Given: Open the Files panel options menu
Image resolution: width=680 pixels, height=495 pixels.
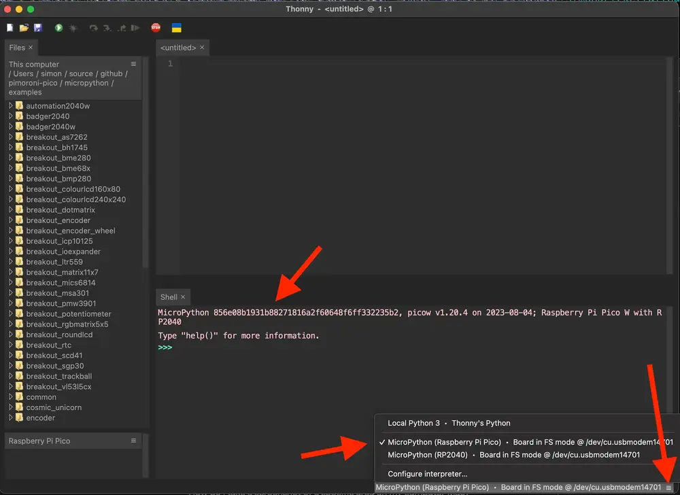Looking at the screenshot, I should point(135,64).
